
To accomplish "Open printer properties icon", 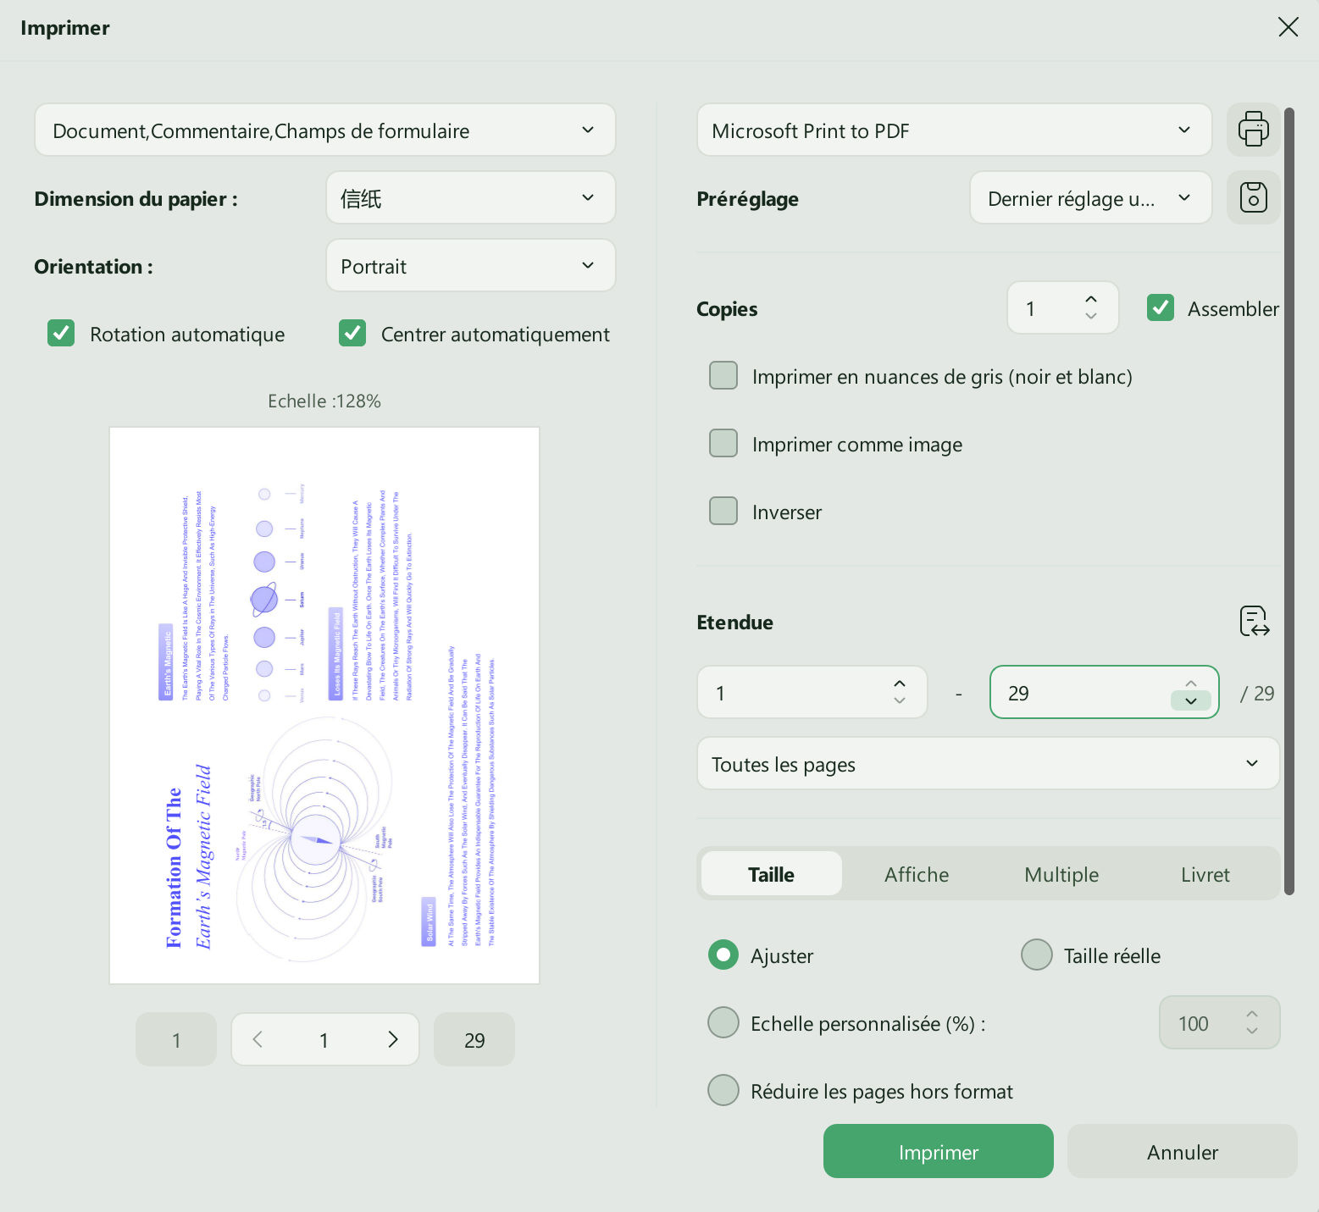I will pyautogui.click(x=1253, y=130).
